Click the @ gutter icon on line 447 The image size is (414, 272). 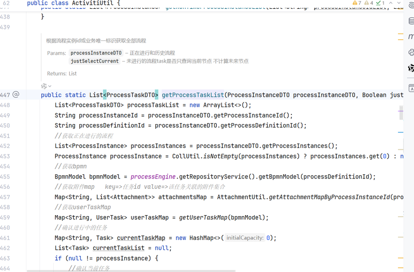pos(16,95)
